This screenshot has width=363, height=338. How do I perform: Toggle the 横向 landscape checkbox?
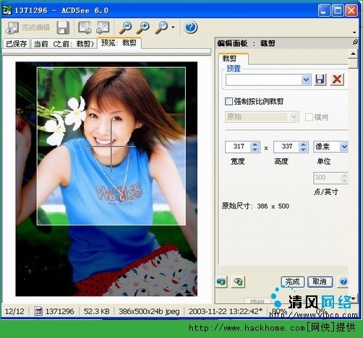pyautogui.click(x=309, y=117)
